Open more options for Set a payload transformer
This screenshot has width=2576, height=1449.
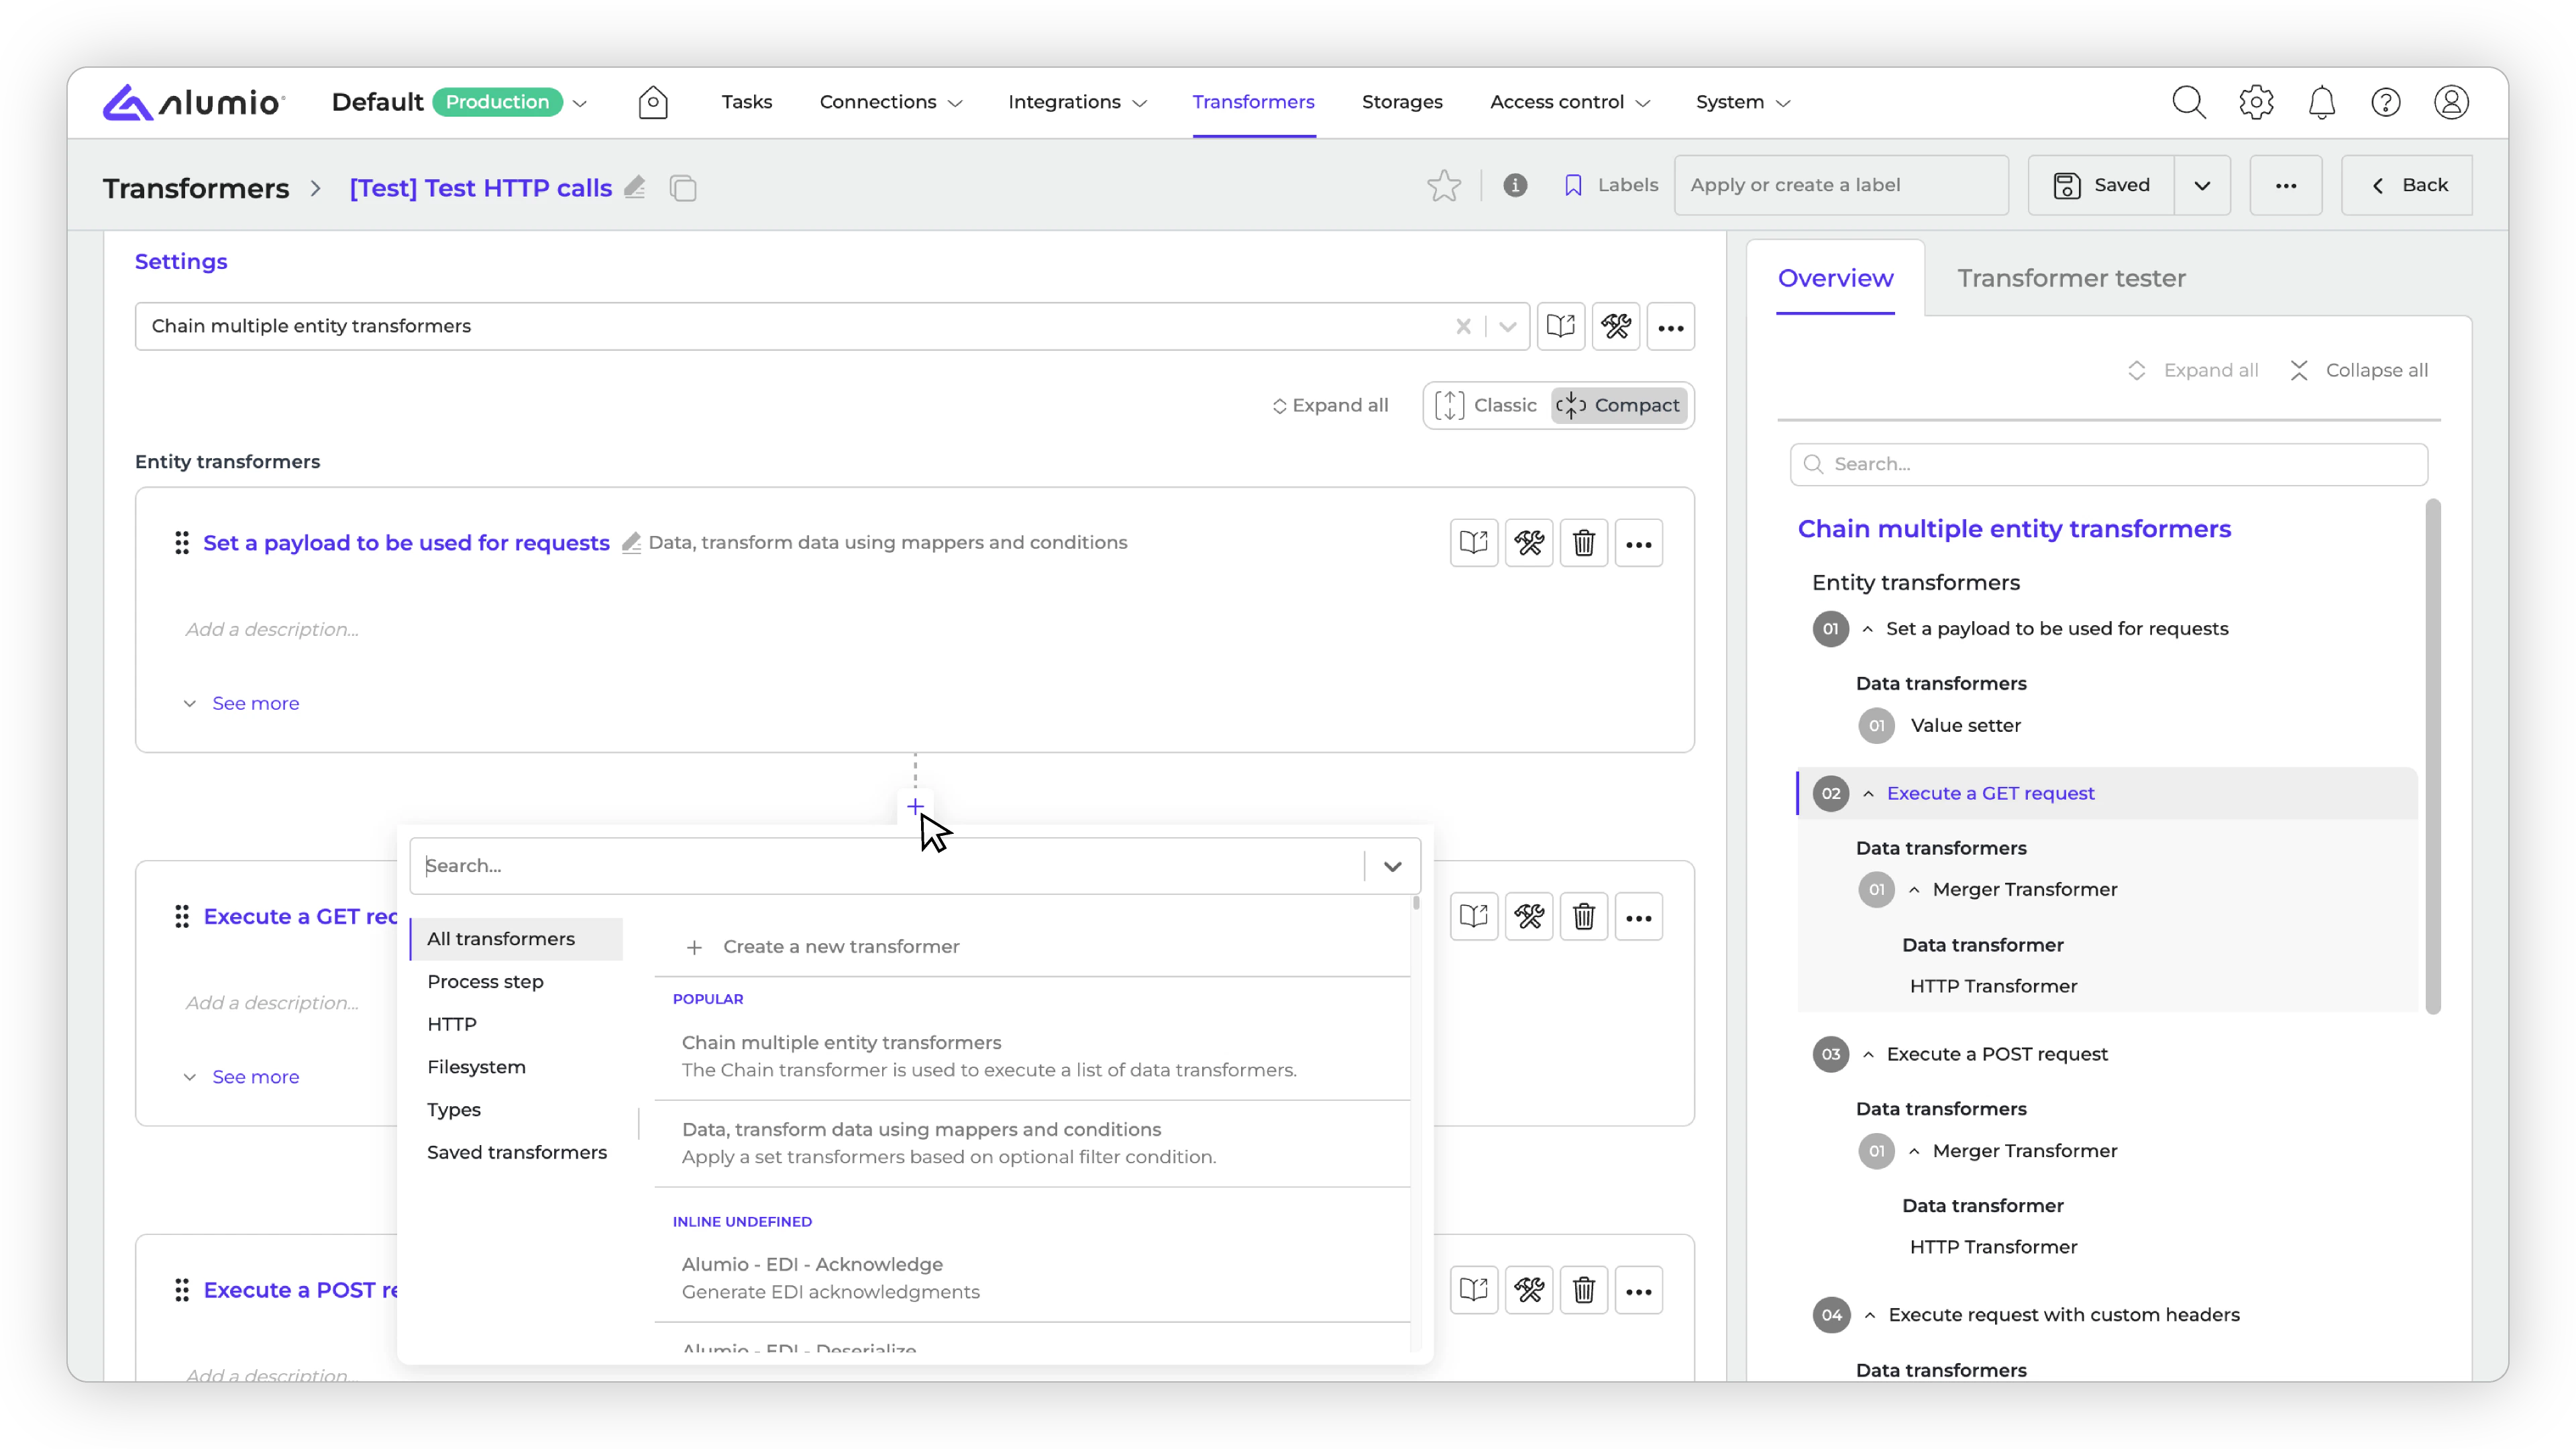pyautogui.click(x=1639, y=543)
